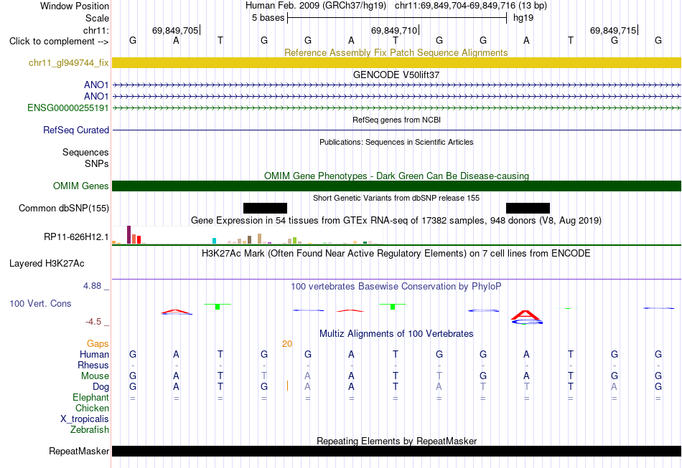Image resolution: width=682 pixels, height=468 pixels.
Task: Open the Layered H3K27Ac track label
Action: pos(47,264)
